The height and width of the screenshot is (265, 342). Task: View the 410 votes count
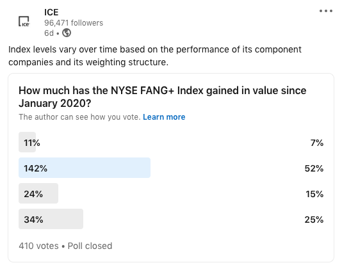tap(38, 246)
